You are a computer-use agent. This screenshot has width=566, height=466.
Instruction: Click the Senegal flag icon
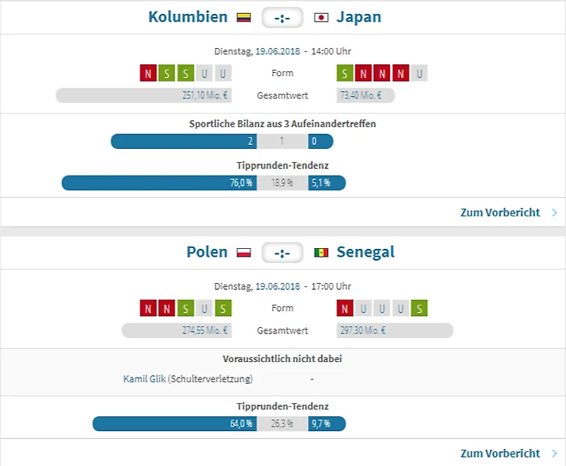322,253
